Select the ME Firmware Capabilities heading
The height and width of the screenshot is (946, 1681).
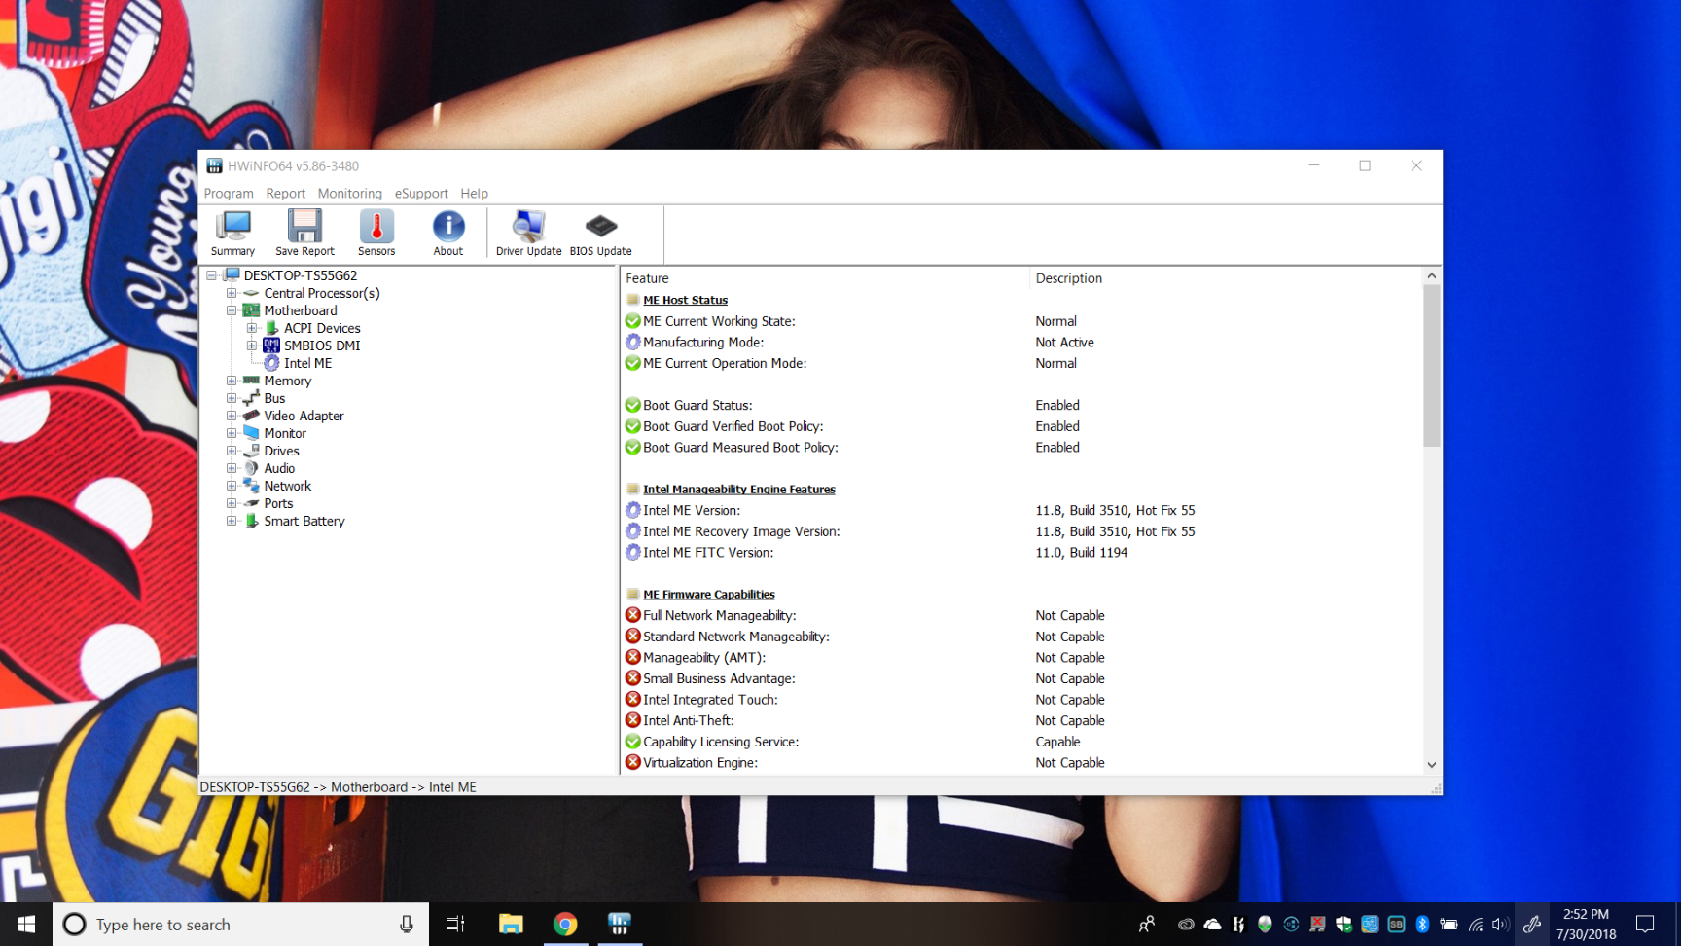point(708,595)
